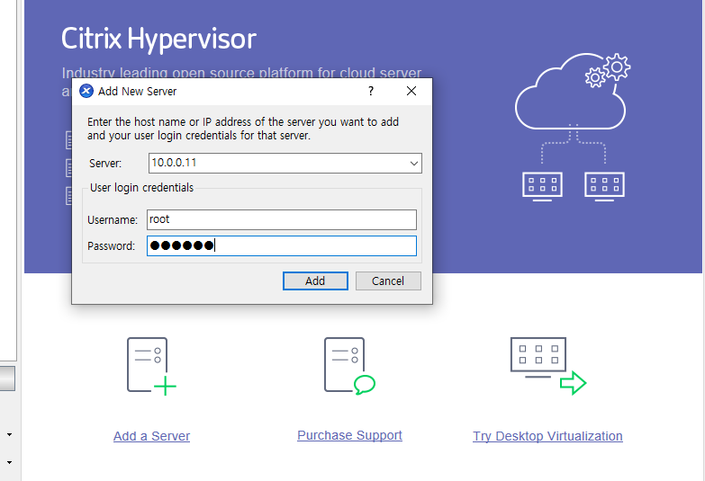Click into the Password field

[282, 245]
